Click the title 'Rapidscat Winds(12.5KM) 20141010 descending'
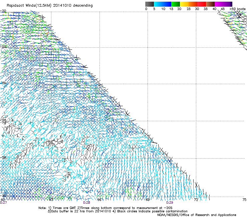 tap(50, 6)
